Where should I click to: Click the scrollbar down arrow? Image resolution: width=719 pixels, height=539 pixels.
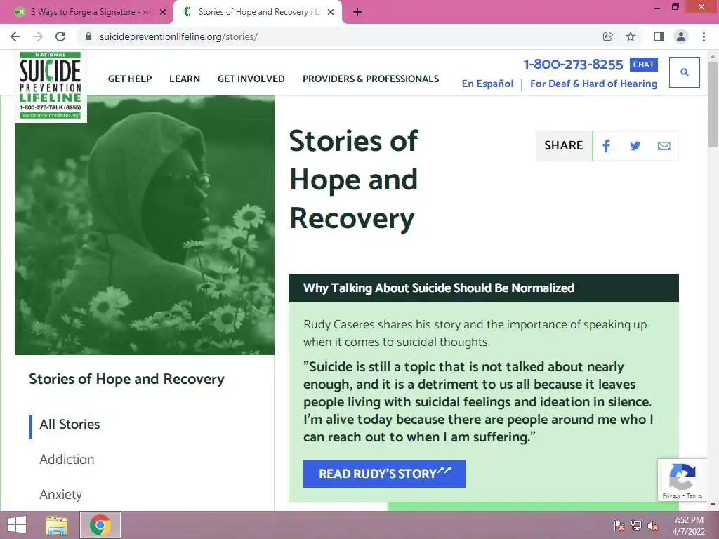(x=713, y=505)
